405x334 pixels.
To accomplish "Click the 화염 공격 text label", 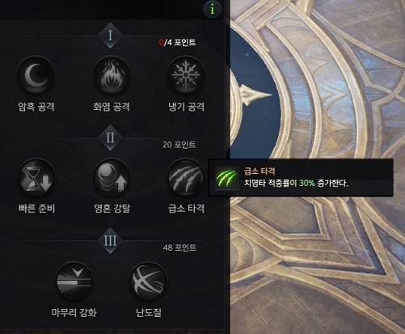I will click(112, 107).
